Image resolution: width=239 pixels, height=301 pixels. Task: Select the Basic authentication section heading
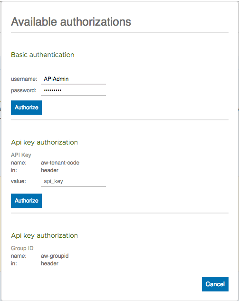pyautogui.click(x=43, y=55)
